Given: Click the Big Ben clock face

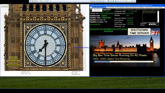Looking at the screenshot, I should click(x=45, y=45).
